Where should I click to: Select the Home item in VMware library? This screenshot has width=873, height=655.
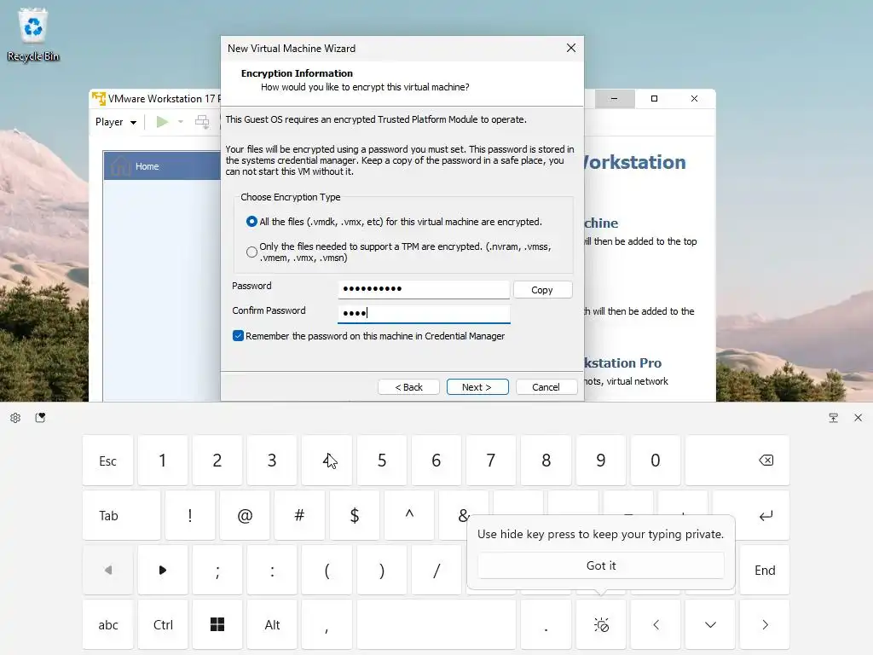pyautogui.click(x=162, y=166)
